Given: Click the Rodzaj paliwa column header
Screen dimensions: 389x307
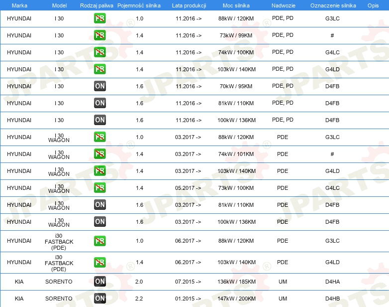Looking at the screenshot, I should (97, 5).
